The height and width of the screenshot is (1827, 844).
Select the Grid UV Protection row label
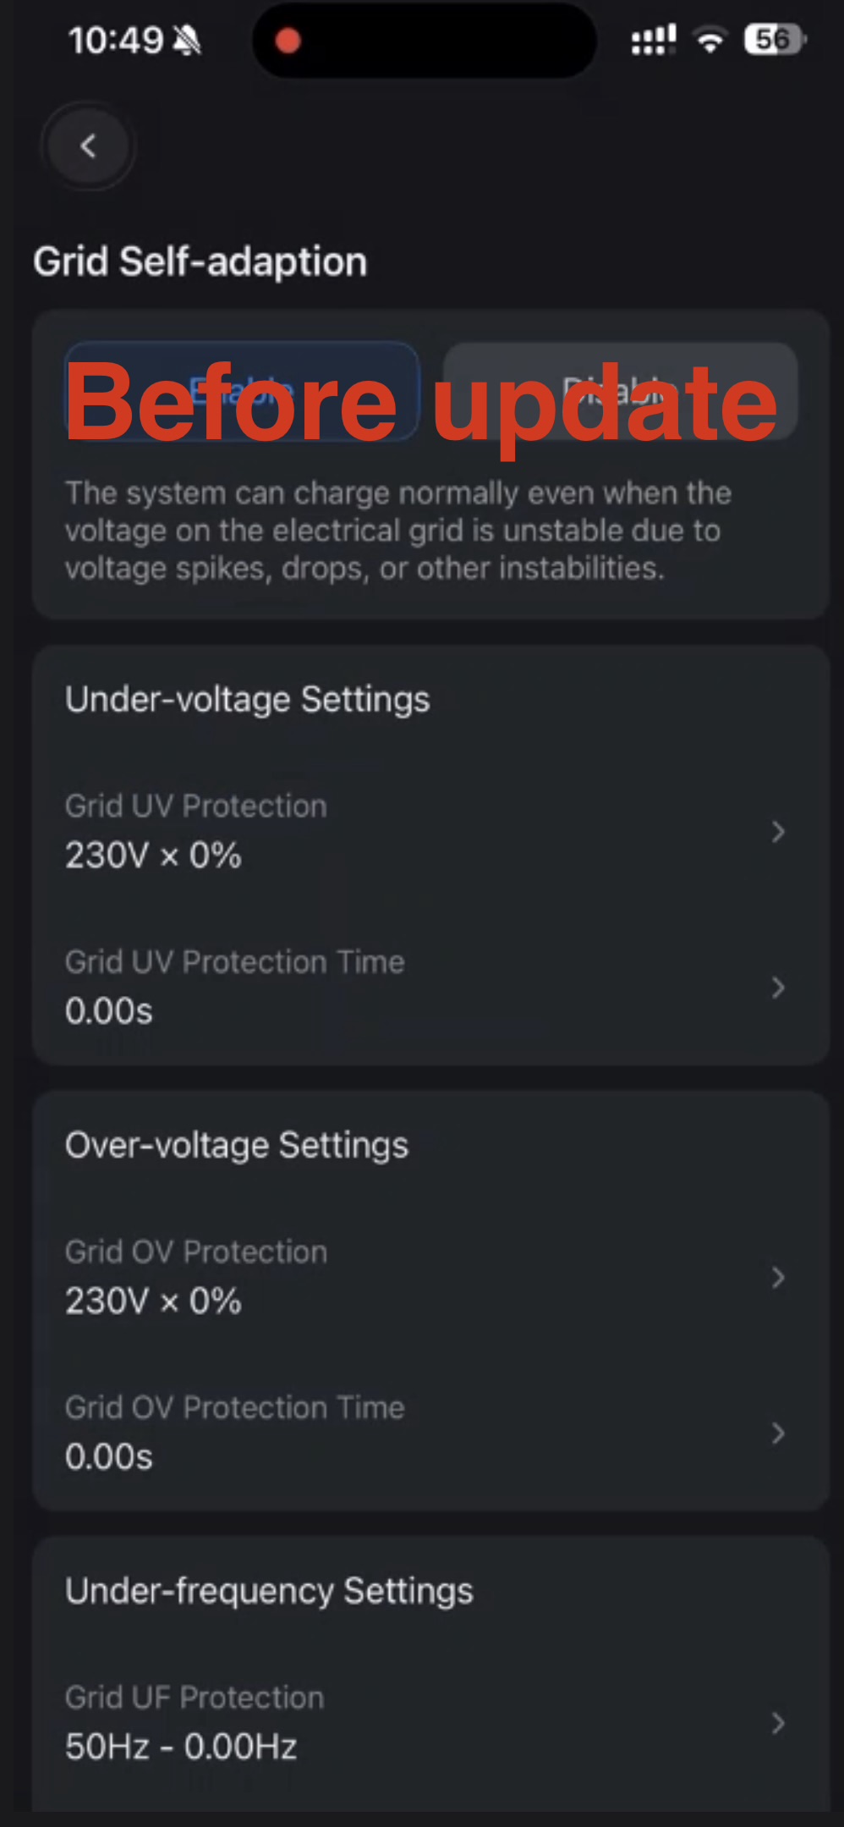pyautogui.click(x=196, y=806)
